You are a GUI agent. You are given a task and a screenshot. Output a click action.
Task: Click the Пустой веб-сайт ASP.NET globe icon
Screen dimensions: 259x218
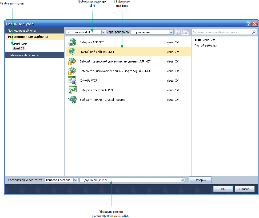[72, 52]
